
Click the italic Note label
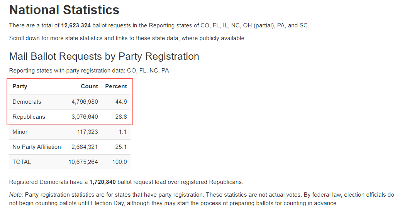16,195
